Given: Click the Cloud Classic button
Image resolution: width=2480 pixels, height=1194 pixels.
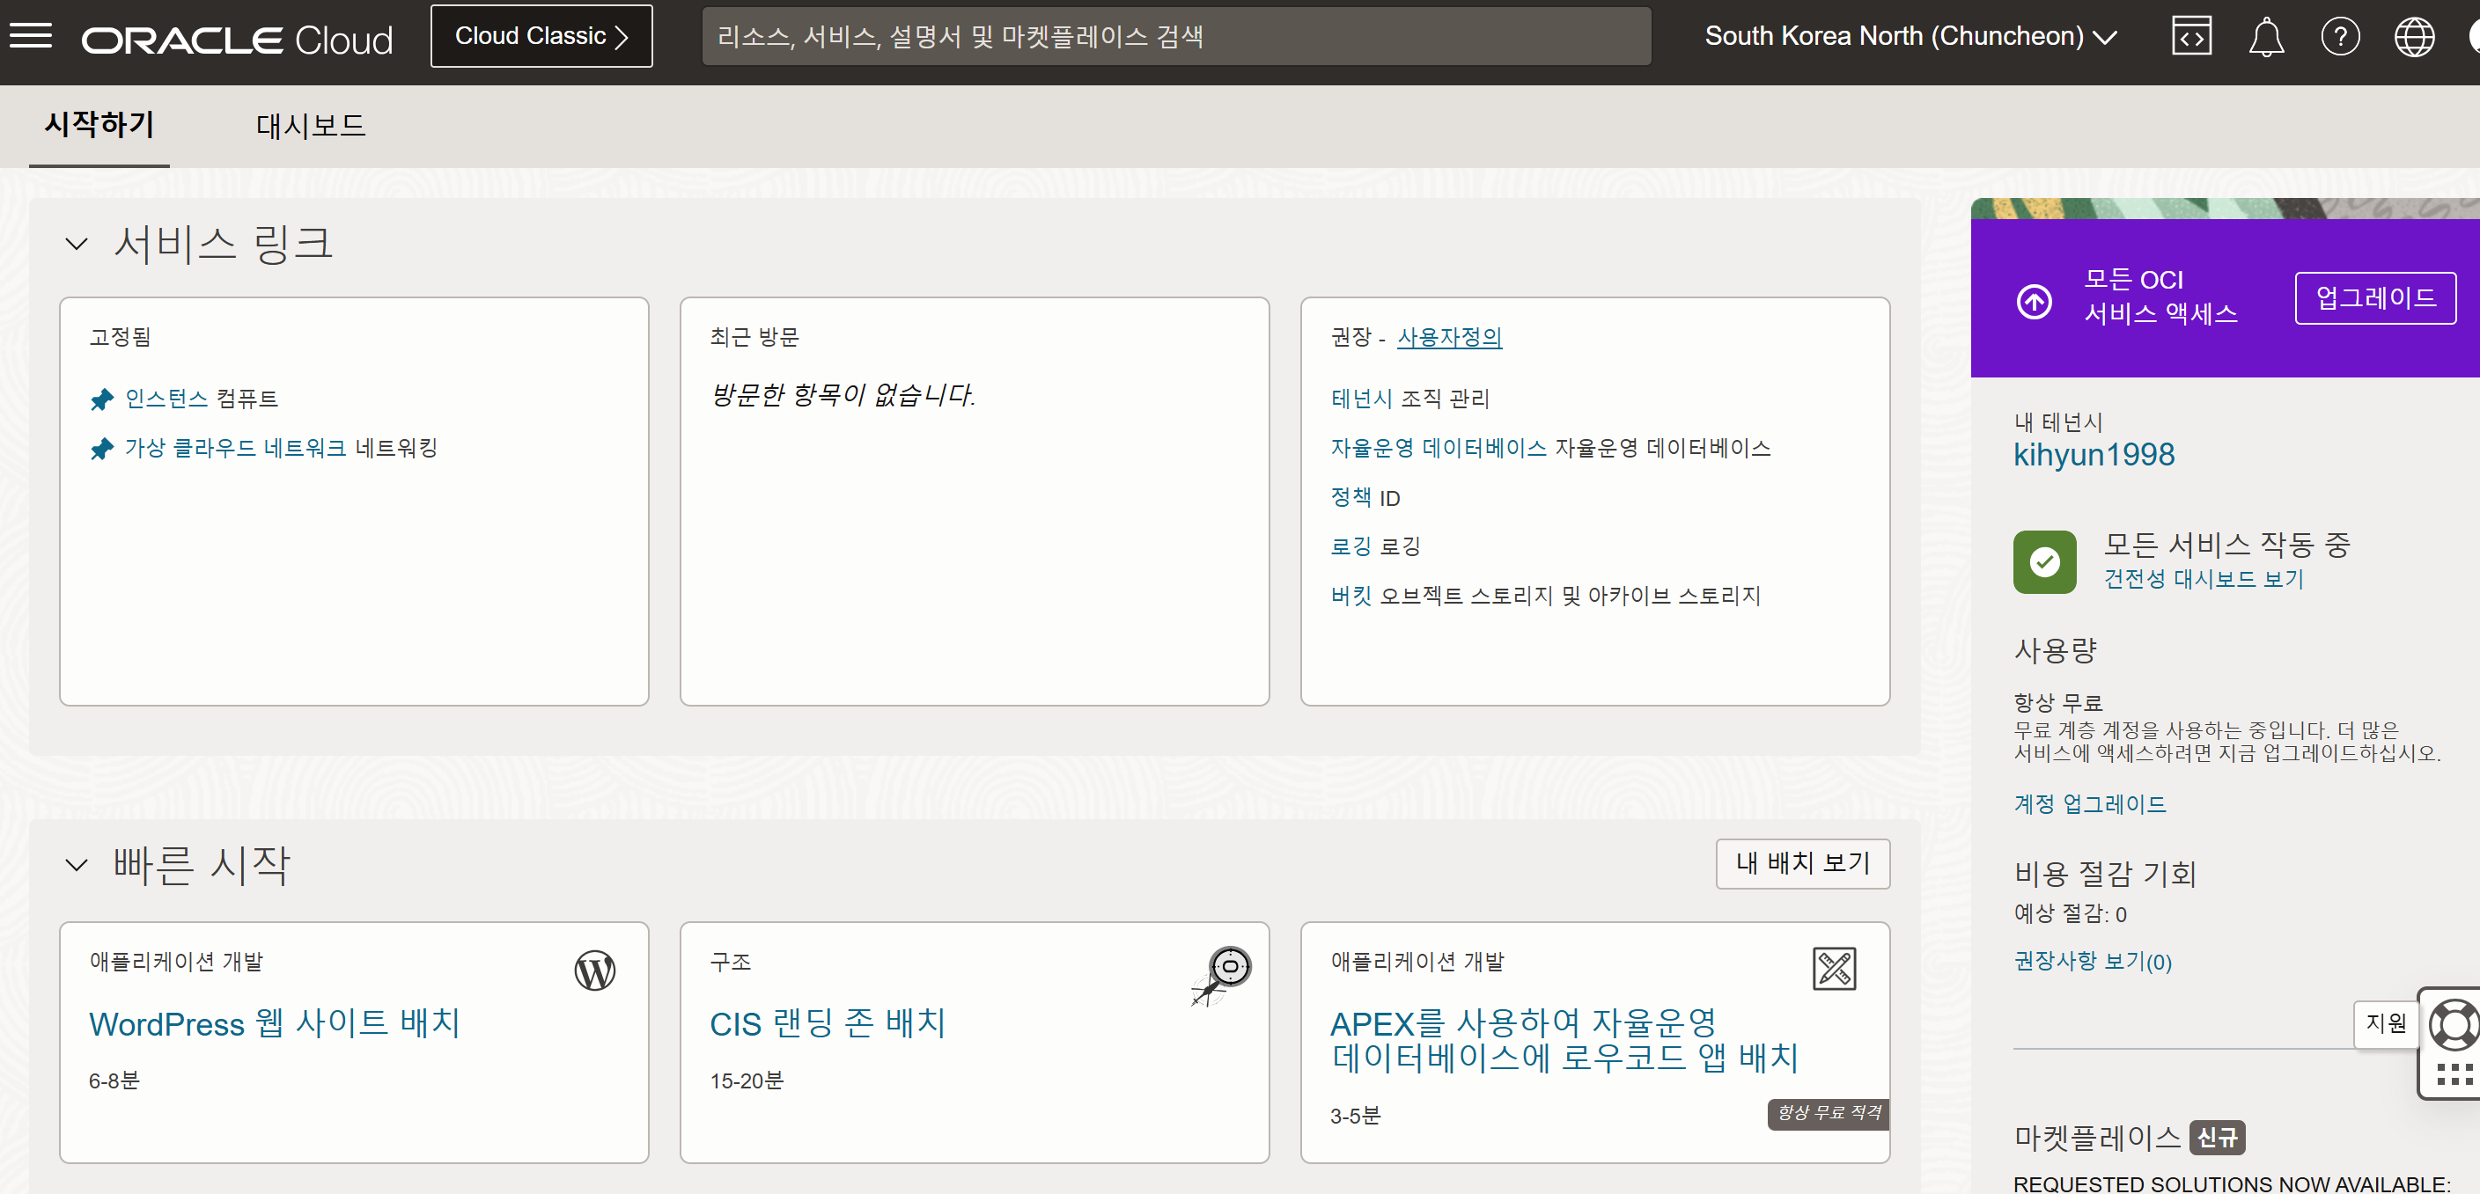Looking at the screenshot, I should click(541, 37).
